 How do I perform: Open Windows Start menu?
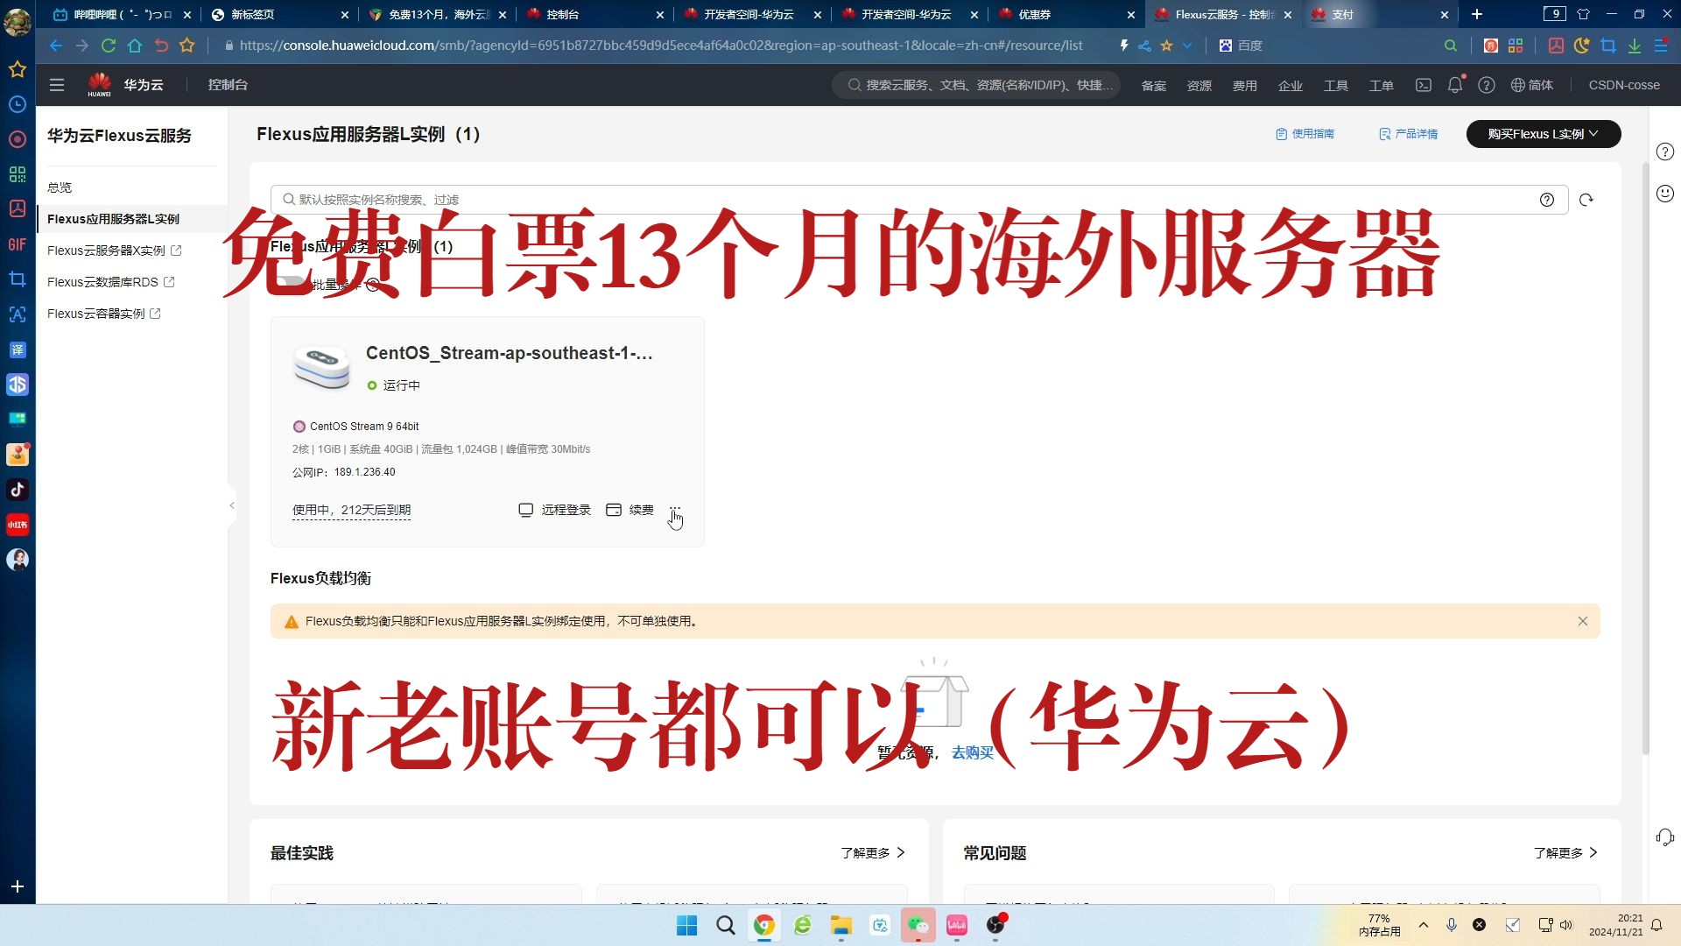click(687, 925)
